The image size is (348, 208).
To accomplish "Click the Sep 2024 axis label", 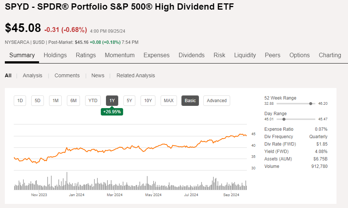I will point(231,195).
